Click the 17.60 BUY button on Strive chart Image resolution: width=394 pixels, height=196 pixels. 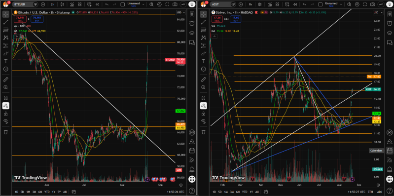click(235, 19)
